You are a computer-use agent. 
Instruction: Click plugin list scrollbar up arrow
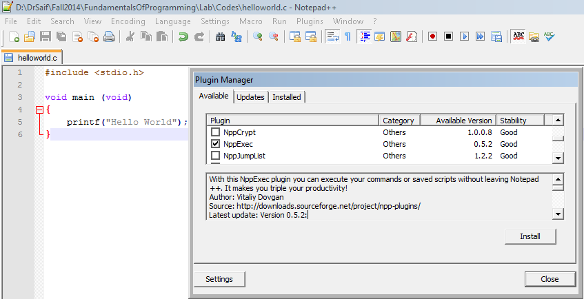[x=558, y=121]
